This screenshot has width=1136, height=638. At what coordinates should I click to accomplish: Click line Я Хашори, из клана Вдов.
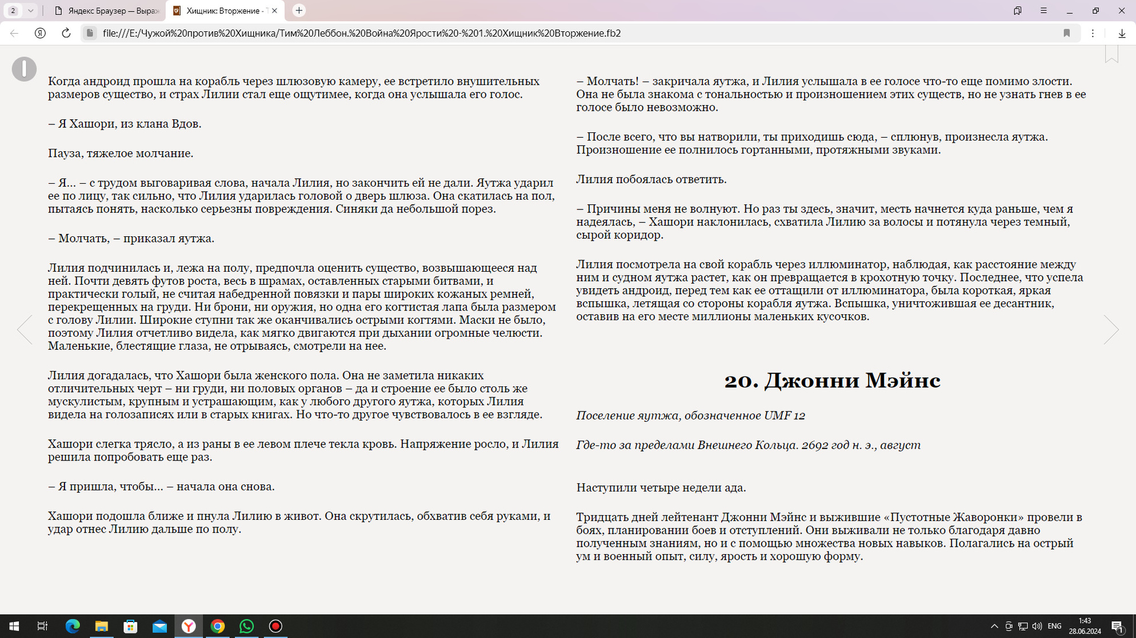(125, 124)
